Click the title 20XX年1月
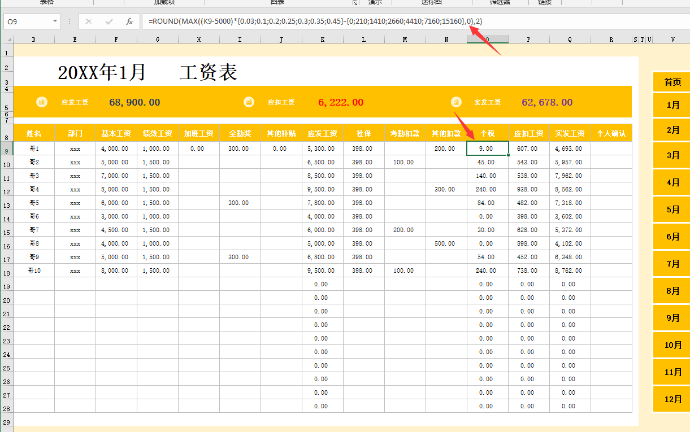The width and height of the screenshot is (690, 432). (x=102, y=72)
